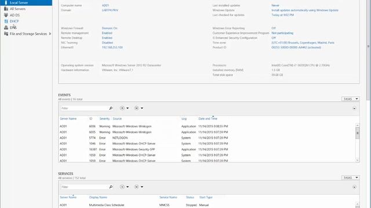371x208 pixels.
Task: Sort Services by Status column
Action: [x=190, y=197]
